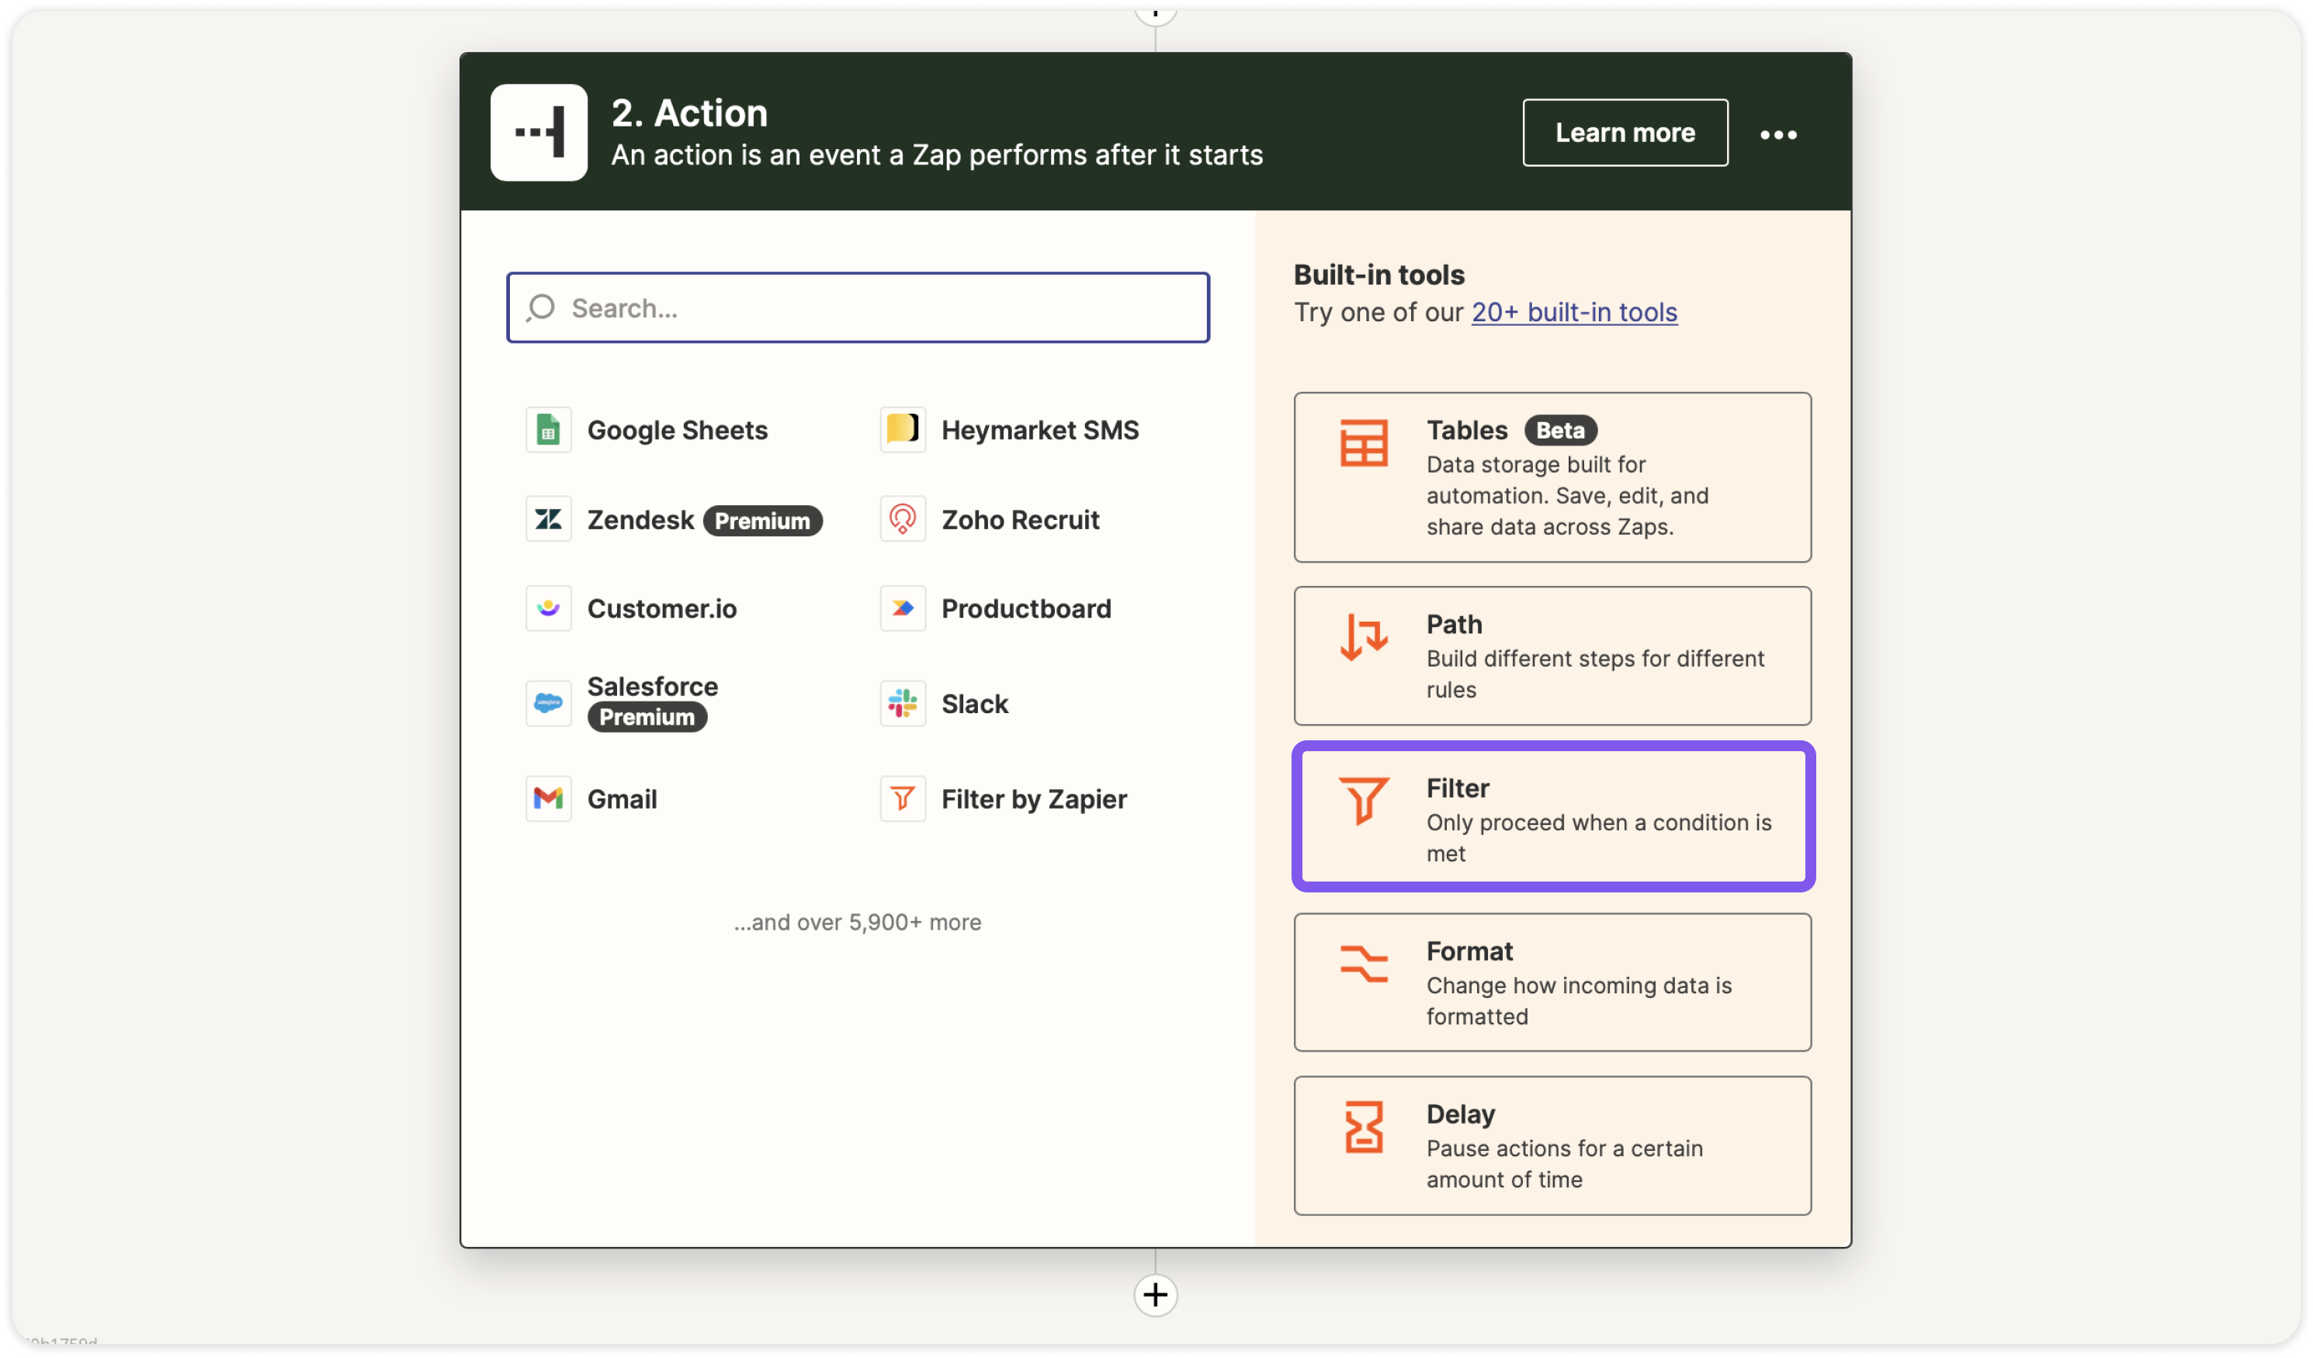Click the 'Data storage built for automation' description
This screenshot has height=1358, width=2313.
(x=1567, y=496)
